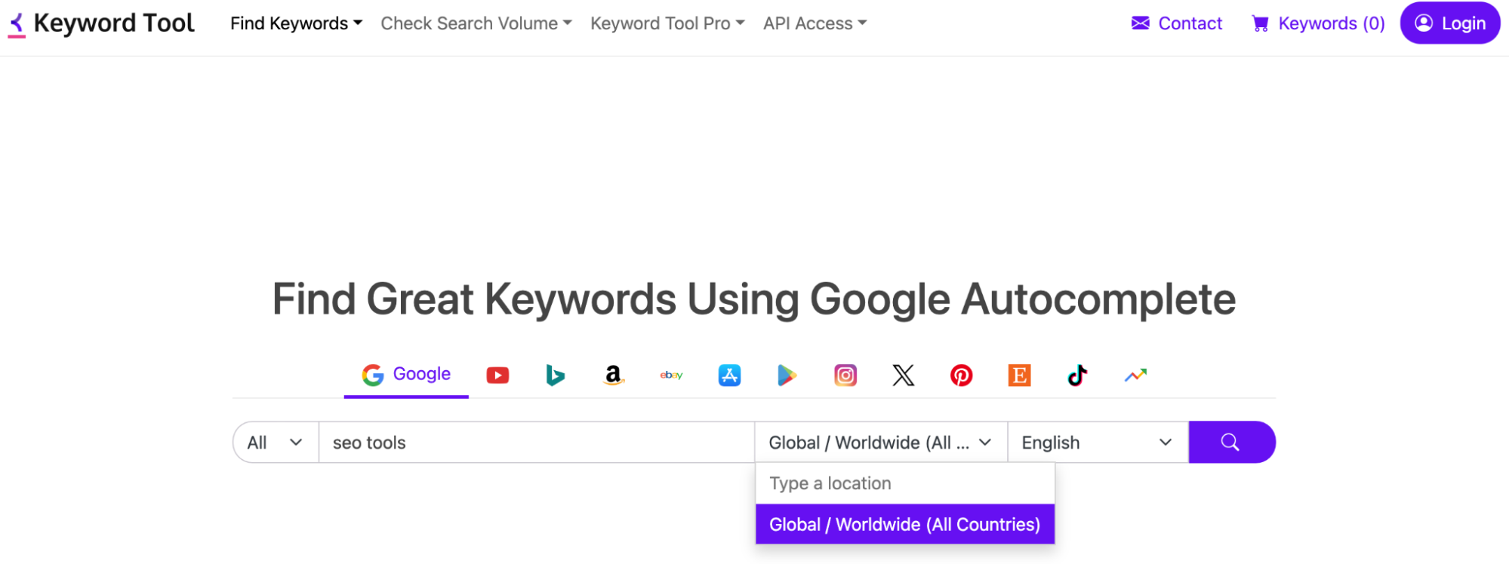This screenshot has height=564, width=1509.
Task: Choose the Pinterest keyword tab
Action: (962, 375)
